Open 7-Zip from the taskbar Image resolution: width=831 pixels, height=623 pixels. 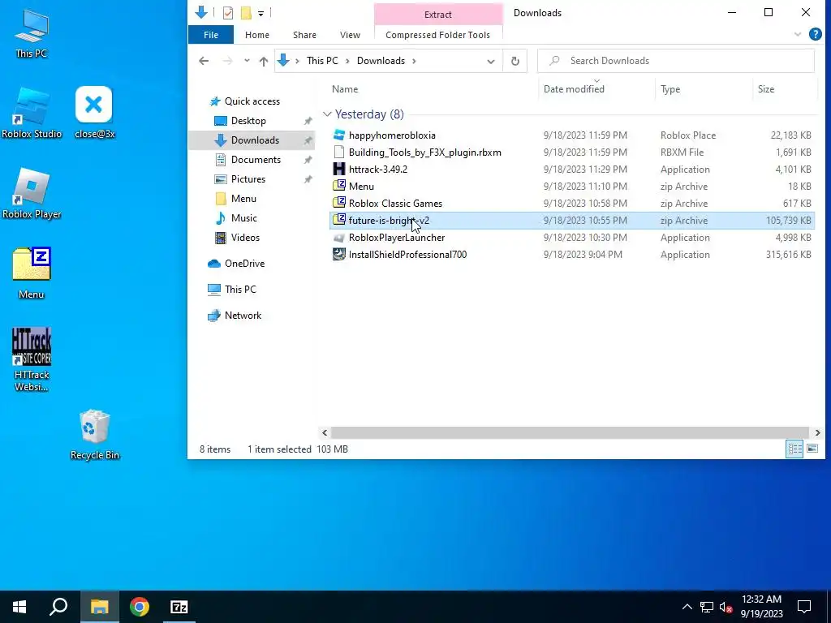pyautogui.click(x=179, y=607)
